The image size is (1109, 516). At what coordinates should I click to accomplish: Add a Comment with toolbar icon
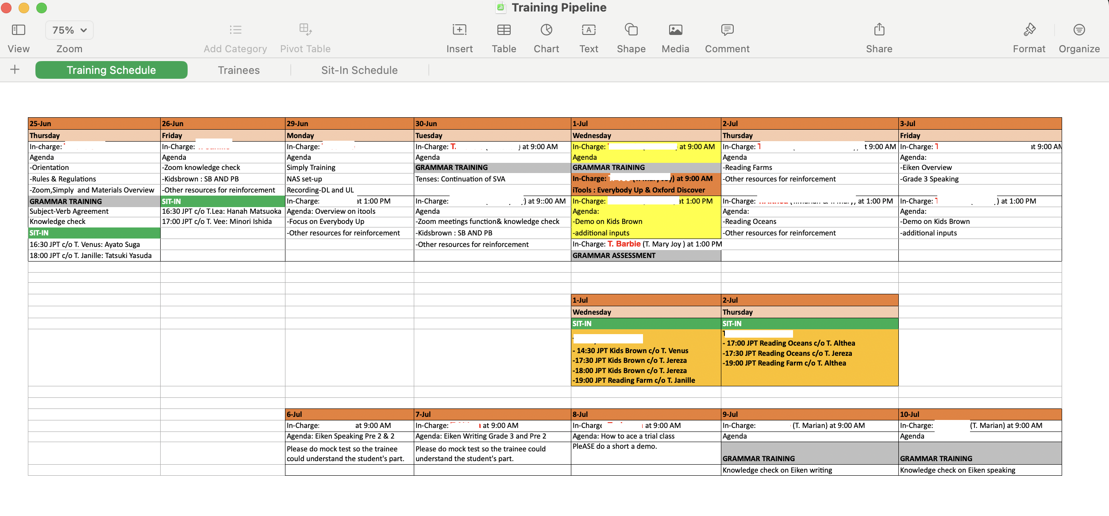pyautogui.click(x=727, y=30)
